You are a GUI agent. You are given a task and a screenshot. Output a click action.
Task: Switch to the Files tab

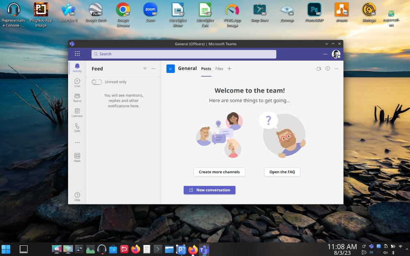click(x=219, y=69)
